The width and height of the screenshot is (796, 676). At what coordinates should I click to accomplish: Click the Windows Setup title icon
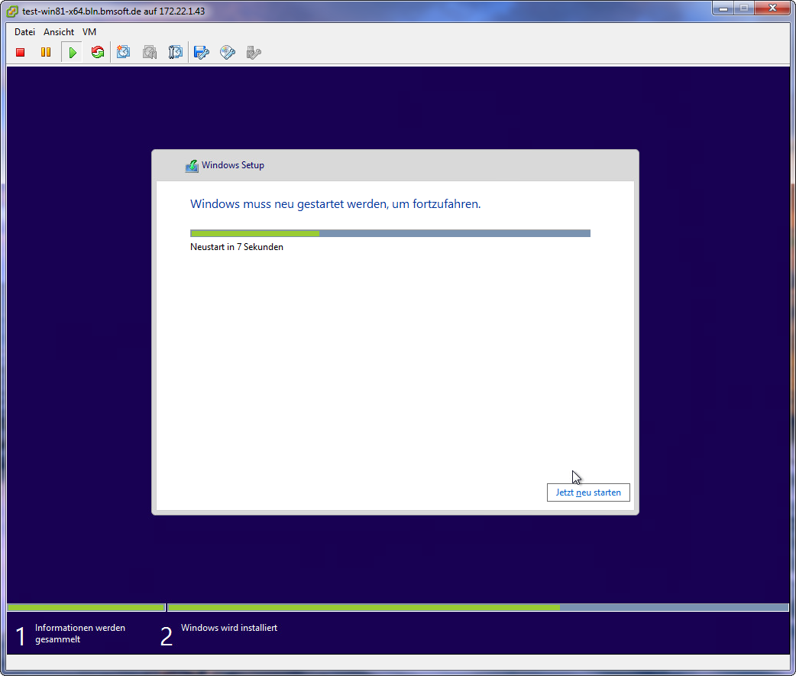click(192, 166)
